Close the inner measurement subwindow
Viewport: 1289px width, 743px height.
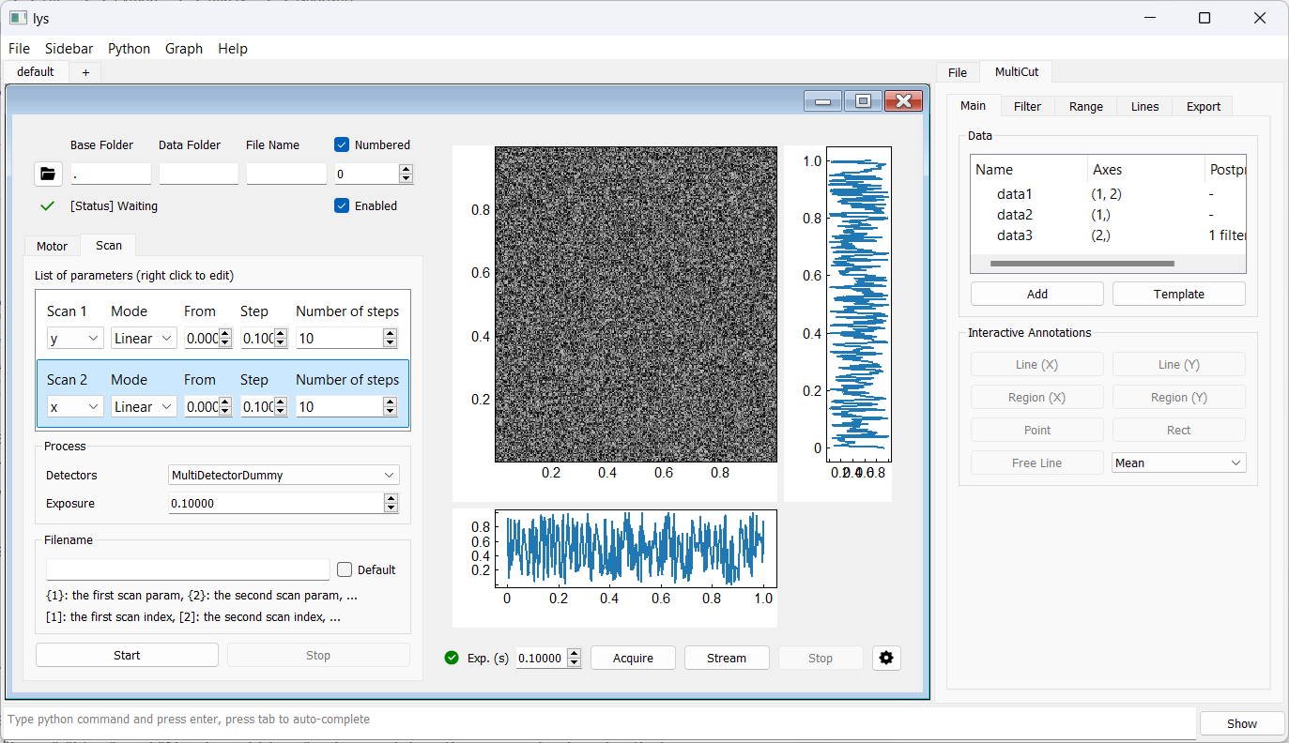click(x=903, y=100)
